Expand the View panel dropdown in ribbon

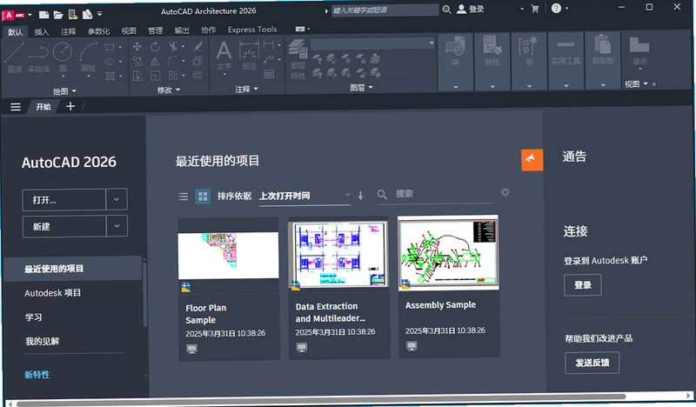click(x=637, y=83)
